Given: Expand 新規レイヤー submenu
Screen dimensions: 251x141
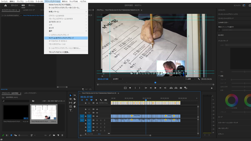Looking at the screenshot, I should (66, 12).
